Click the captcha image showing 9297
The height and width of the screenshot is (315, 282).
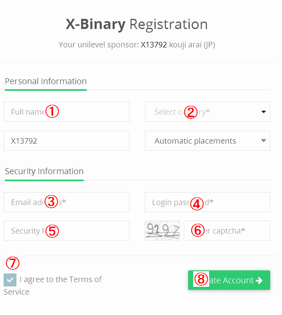tap(162, 231)
